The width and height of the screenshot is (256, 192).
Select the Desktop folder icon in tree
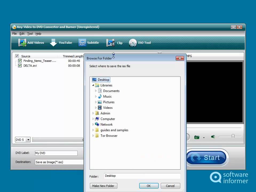point(94,80)
